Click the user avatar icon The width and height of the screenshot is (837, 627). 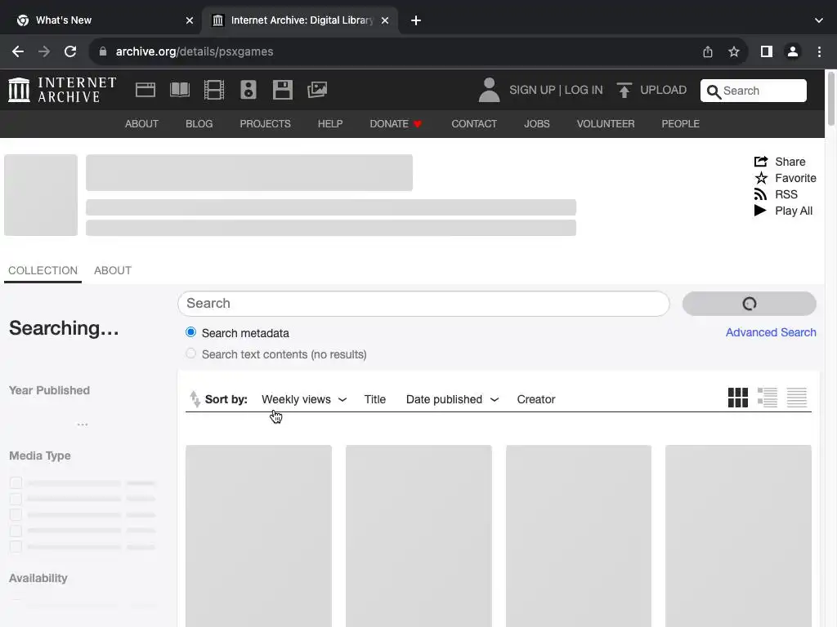[489, 90]
